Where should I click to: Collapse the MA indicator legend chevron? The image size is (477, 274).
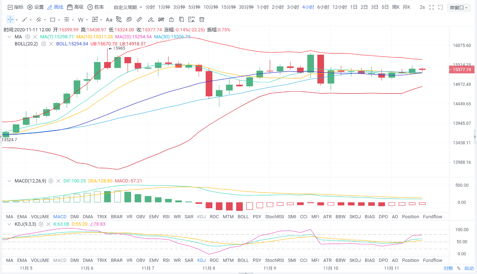point(9,37)
